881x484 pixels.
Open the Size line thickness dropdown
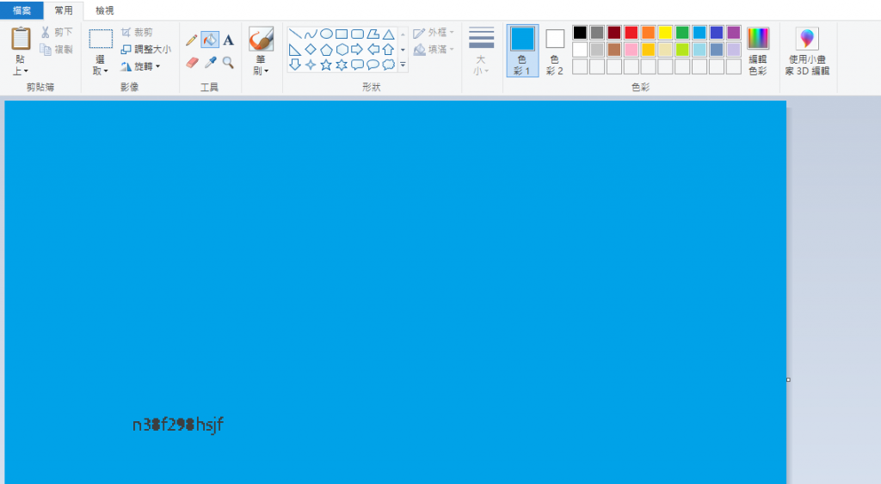pyautogui.click(x=482, y=51)
